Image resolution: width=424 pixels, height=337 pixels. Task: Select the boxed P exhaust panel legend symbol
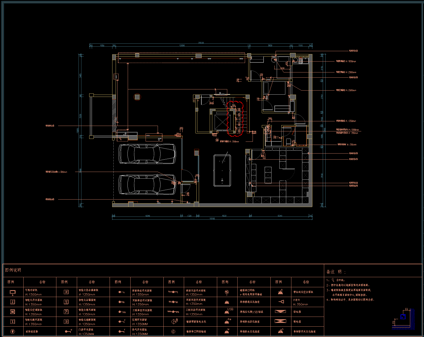66,312
